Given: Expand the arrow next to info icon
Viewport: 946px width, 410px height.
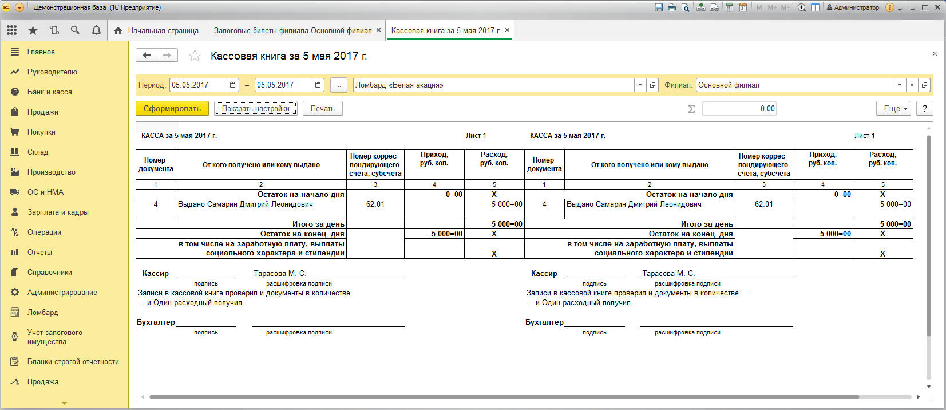Looking at the screenshot, I should (x=900, y=9).
